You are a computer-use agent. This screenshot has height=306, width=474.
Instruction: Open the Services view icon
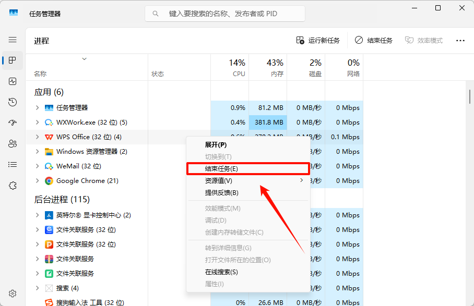(13, 185)
